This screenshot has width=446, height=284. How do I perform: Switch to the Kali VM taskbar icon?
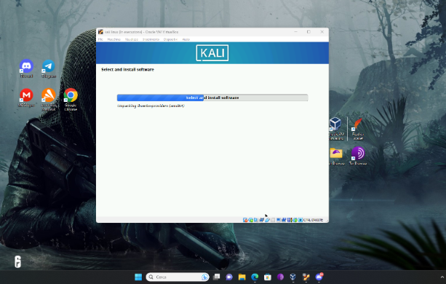tap(306, 277)
